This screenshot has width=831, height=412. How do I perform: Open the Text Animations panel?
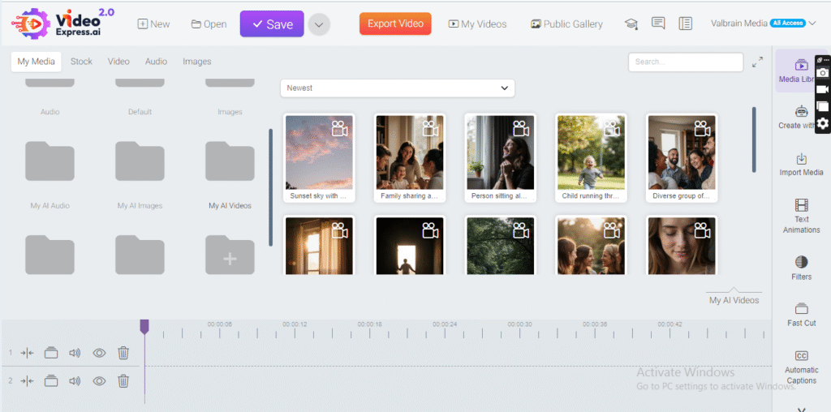801,213
